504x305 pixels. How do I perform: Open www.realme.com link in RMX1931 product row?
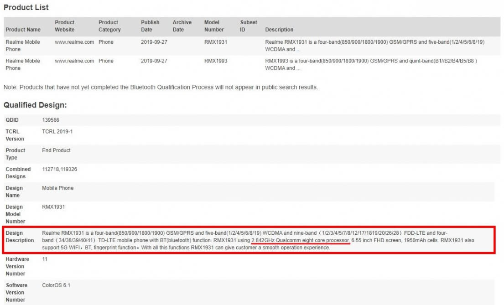tap(74, 42)
